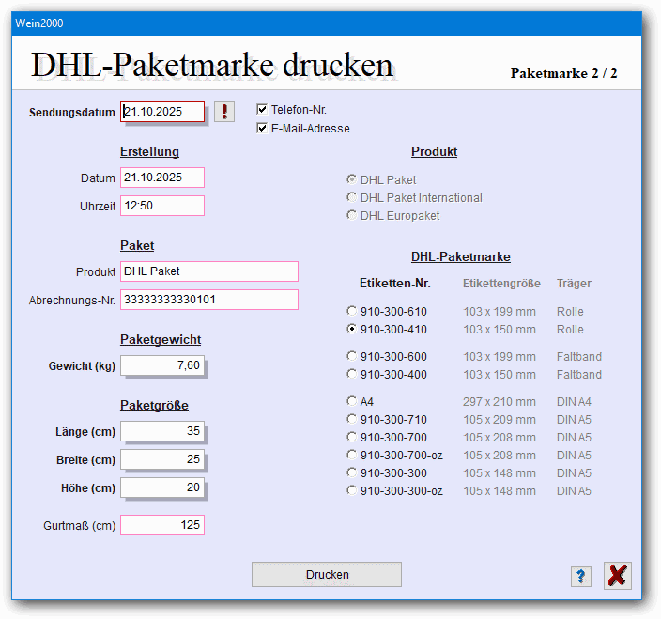Click the Breite (cm) input field
The width and height of the screenshot is (661, 619).
click(162, 459)
